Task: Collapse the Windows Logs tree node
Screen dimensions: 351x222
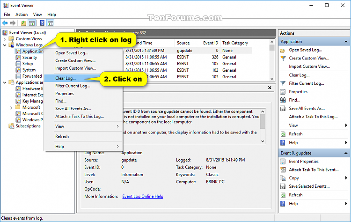Action: tap(5, 45)
